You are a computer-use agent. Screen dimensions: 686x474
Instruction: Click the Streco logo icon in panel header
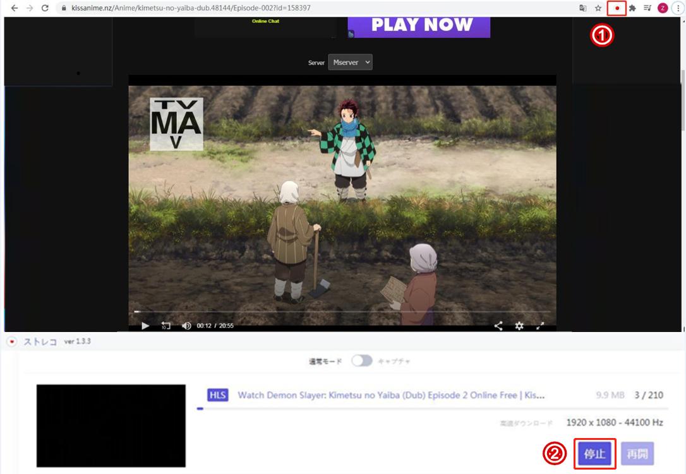(x=12, y=341)
